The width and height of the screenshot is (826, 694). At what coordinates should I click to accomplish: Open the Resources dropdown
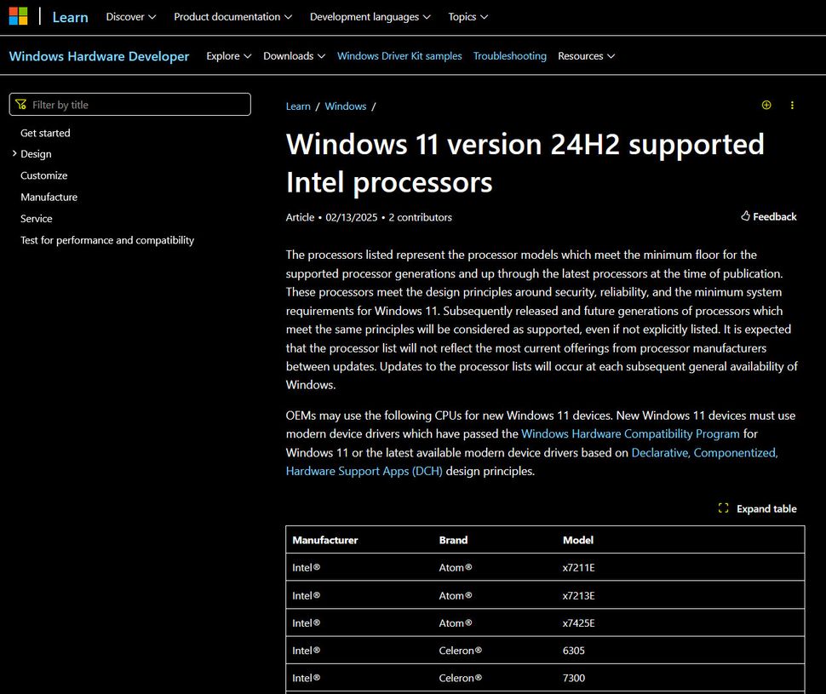click(586, 55)
